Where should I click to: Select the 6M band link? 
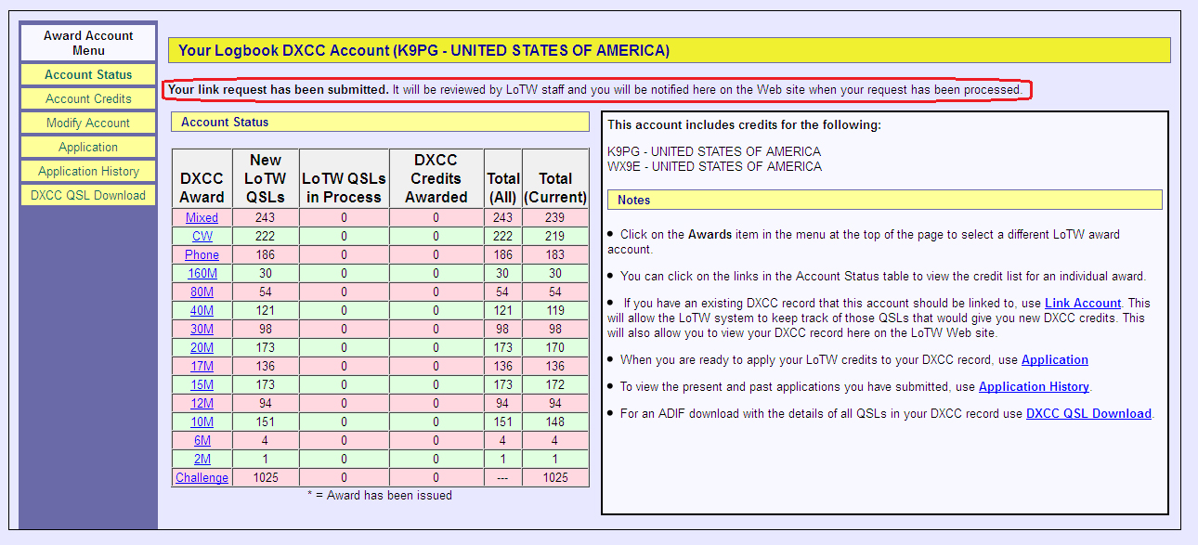pos(202,441)
